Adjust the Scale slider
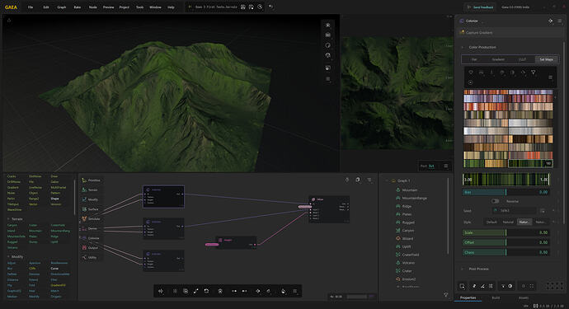569x309 pixels. click(506, 232)
